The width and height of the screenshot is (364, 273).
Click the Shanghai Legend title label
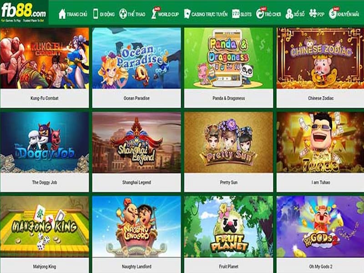click(x=136, y=182)
